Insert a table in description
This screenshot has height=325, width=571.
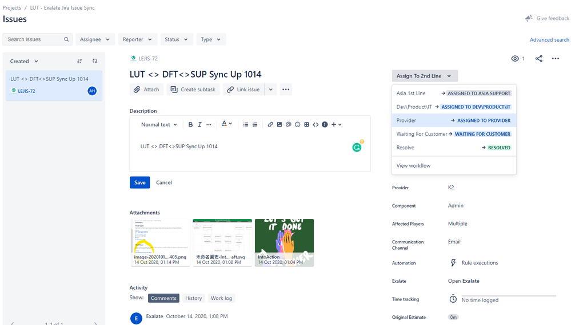(x=306, y=124)
